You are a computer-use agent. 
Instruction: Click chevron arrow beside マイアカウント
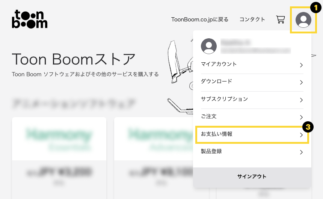[x=301, y=65]
